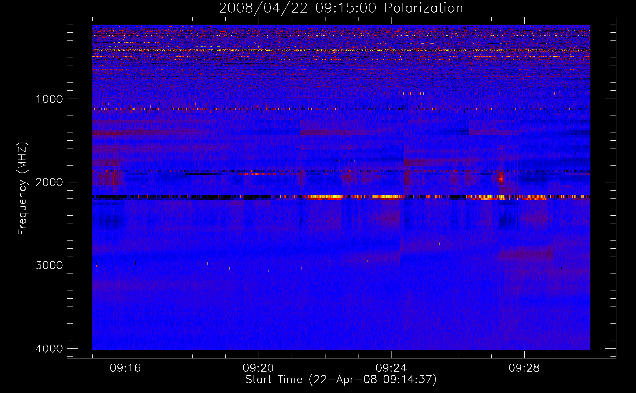Select the 4000 frequency axis label
The width and height of the screenshot is (636, 393).
pos(49,349)
